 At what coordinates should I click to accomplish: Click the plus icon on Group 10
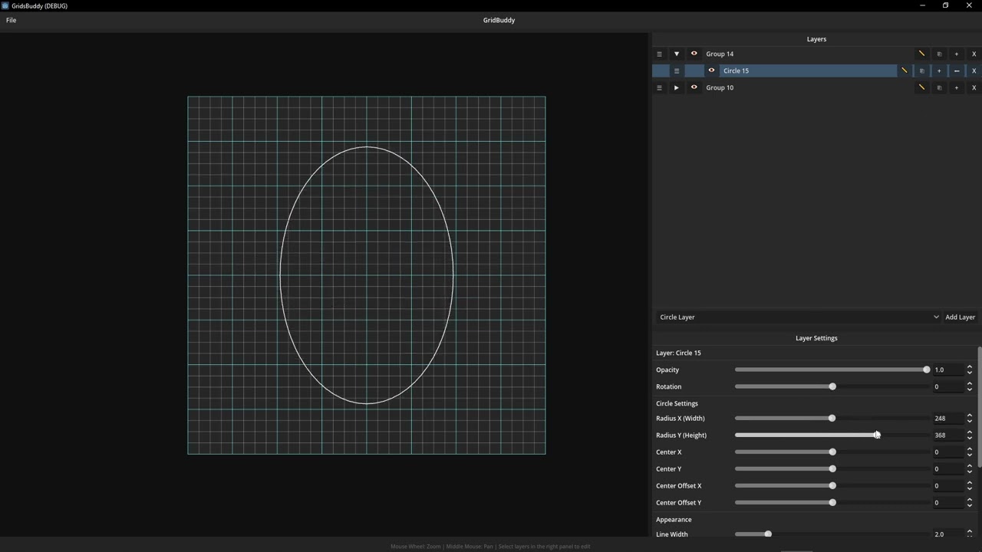(957, 87)
